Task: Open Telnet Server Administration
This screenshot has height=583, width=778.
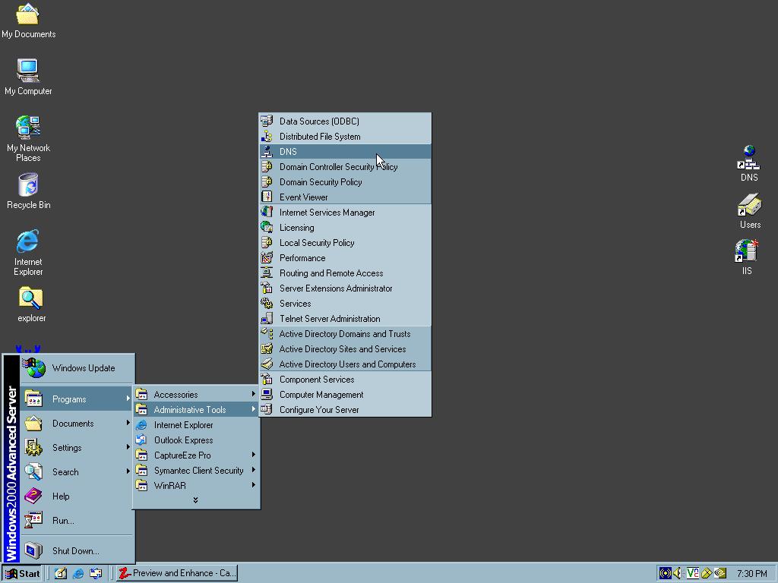Action: (x=346, y=319)
